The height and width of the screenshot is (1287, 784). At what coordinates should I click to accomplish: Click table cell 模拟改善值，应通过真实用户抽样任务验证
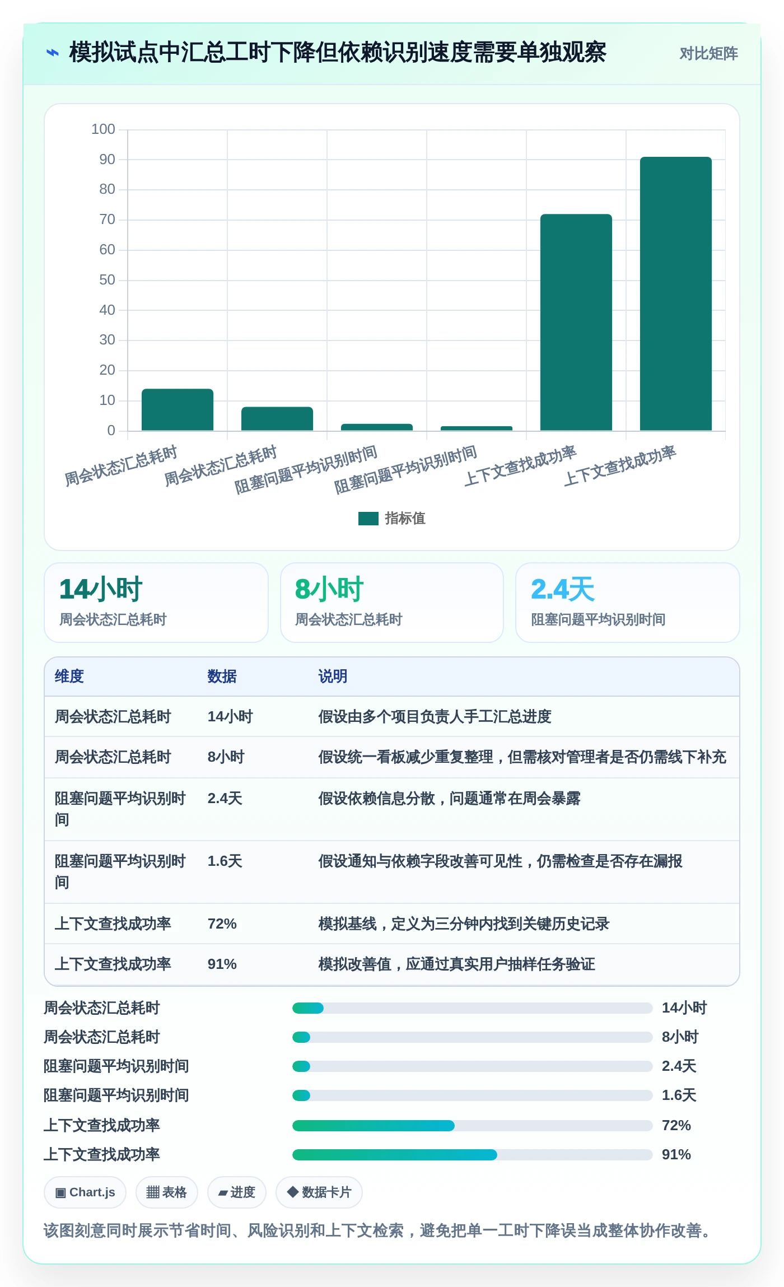click(457, 964)
